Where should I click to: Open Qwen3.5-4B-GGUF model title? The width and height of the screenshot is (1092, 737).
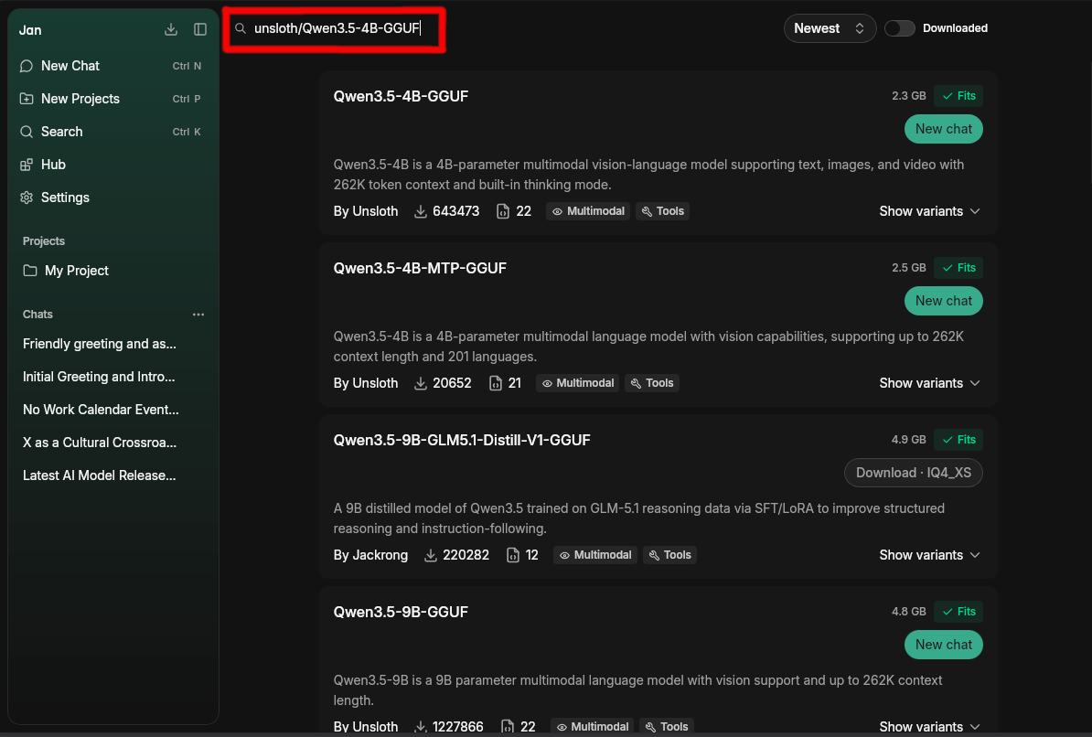point(401,96)
